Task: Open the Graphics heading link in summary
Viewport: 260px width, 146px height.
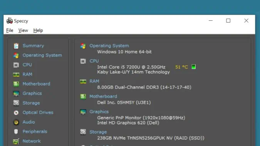Action: point(99,112)
